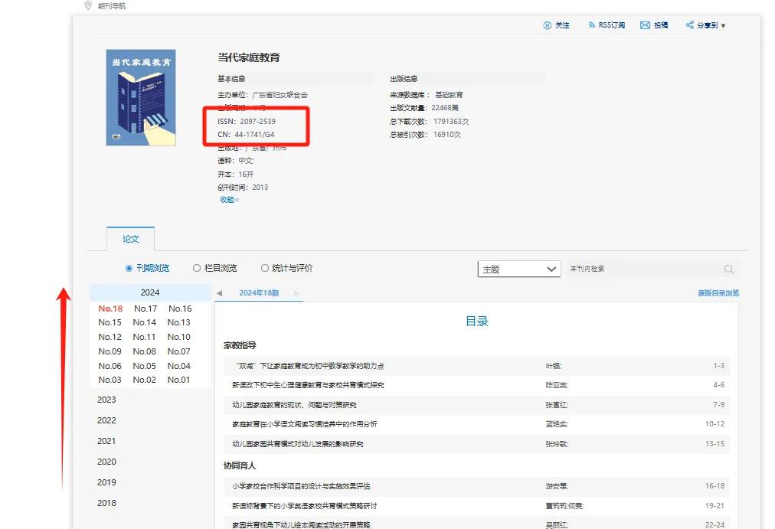
Task: Open issue No.08
Action: pos(144,351)
